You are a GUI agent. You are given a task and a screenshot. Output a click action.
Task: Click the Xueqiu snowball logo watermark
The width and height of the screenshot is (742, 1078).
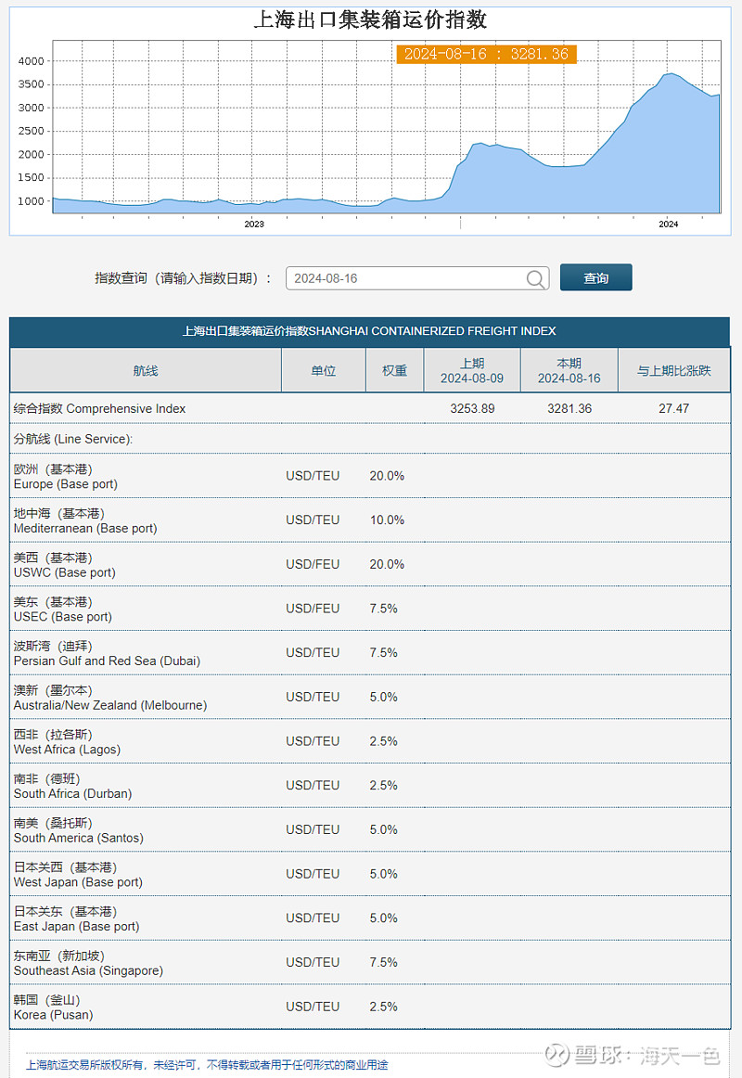point(555,1055)
